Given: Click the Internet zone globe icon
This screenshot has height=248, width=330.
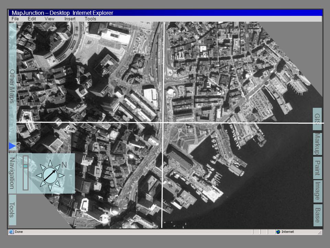Looking at the screenshot, I should pos(278,232).
